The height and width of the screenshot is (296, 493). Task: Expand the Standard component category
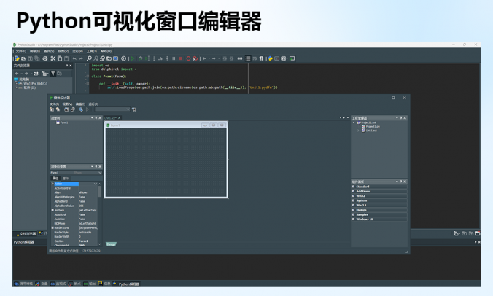tap(354, 187)
